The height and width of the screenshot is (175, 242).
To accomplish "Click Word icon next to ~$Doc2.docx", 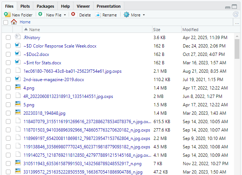I will click(x=18, y=54).
